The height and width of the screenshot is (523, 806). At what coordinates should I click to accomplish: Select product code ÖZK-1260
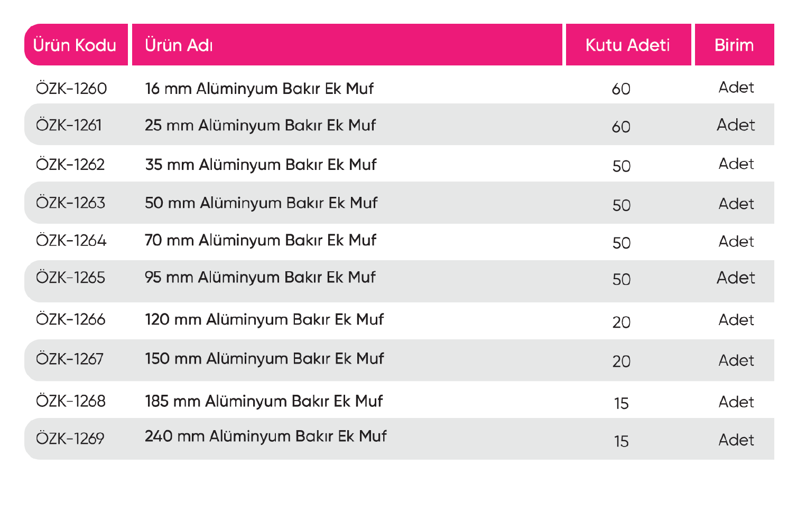71,88
